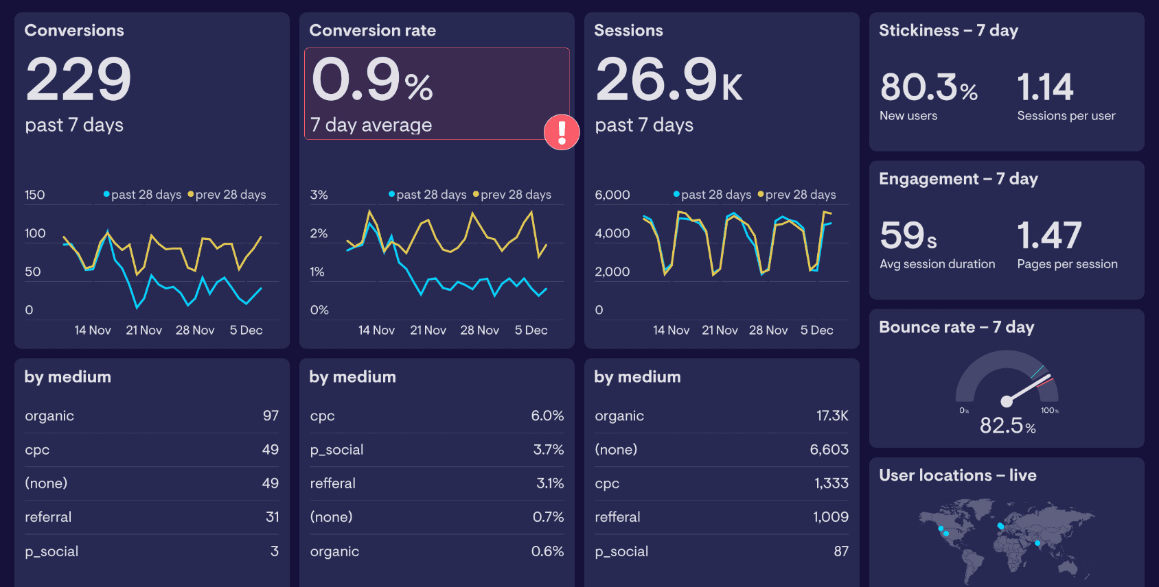The width and height of the screenshot is (1159, 587).
Task: Select the (none) row showing 6,603 sessions
Action: (x=722, y=450)
